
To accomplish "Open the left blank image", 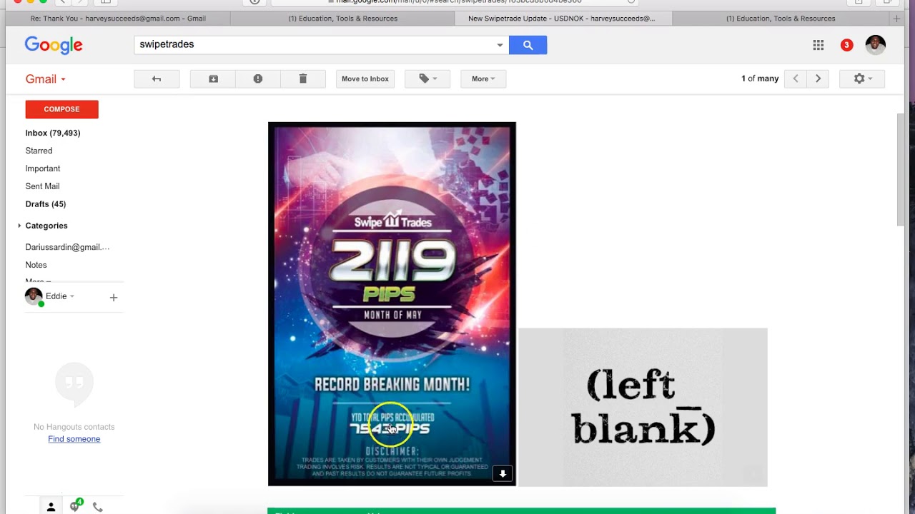I will tap(643, 408).
